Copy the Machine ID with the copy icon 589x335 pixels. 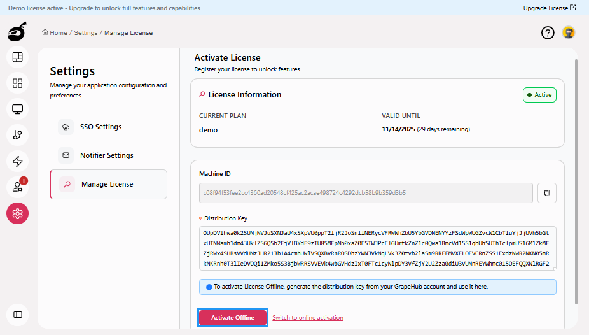547,193
